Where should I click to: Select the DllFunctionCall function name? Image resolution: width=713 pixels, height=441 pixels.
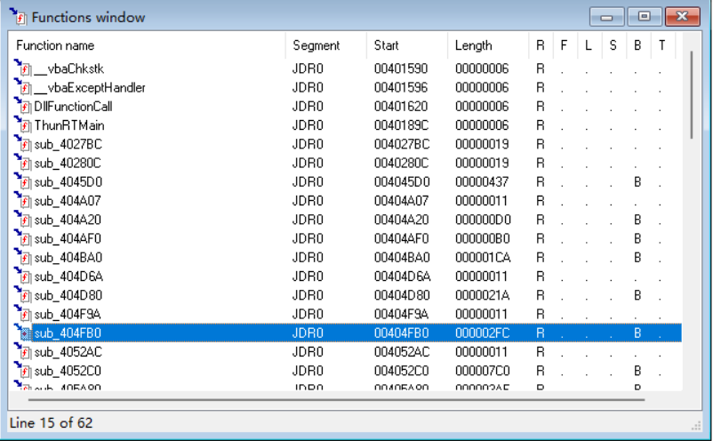pyautogui.click(x=73, y=107)
